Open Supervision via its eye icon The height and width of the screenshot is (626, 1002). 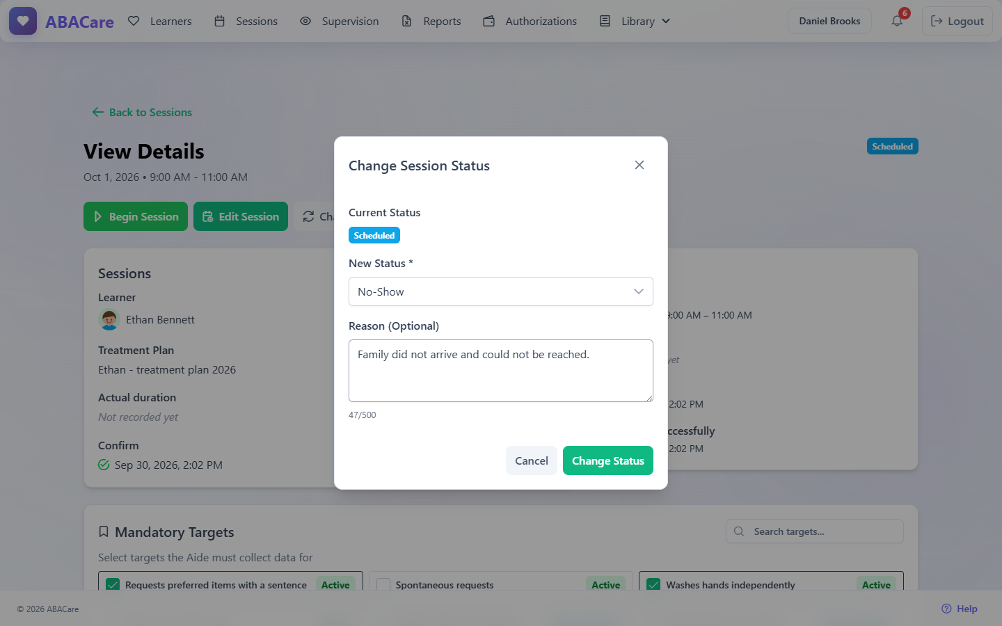coord(305,21)
